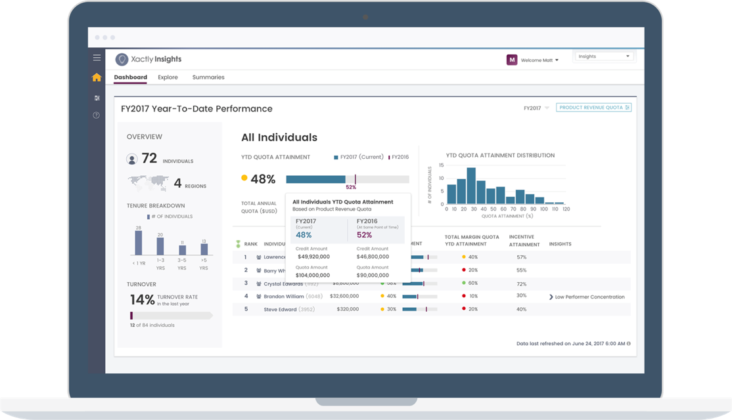Open the Insights application dropdown
Screen dimensions: 732x420
(604, 56)
